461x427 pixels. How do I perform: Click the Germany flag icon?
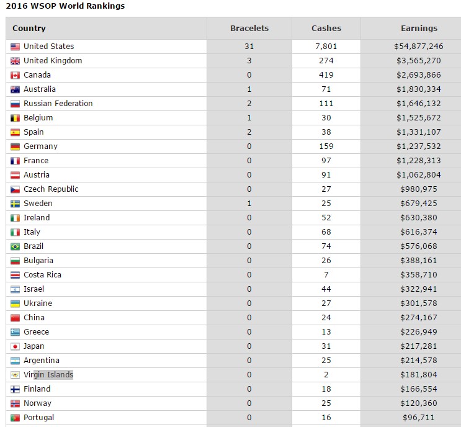click(x=15, y=146)
